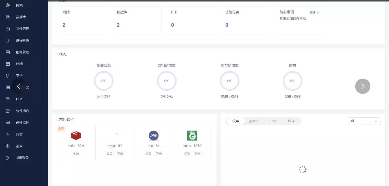
Task: Select the CPU chart tab
Action: (x=272, y=121)
